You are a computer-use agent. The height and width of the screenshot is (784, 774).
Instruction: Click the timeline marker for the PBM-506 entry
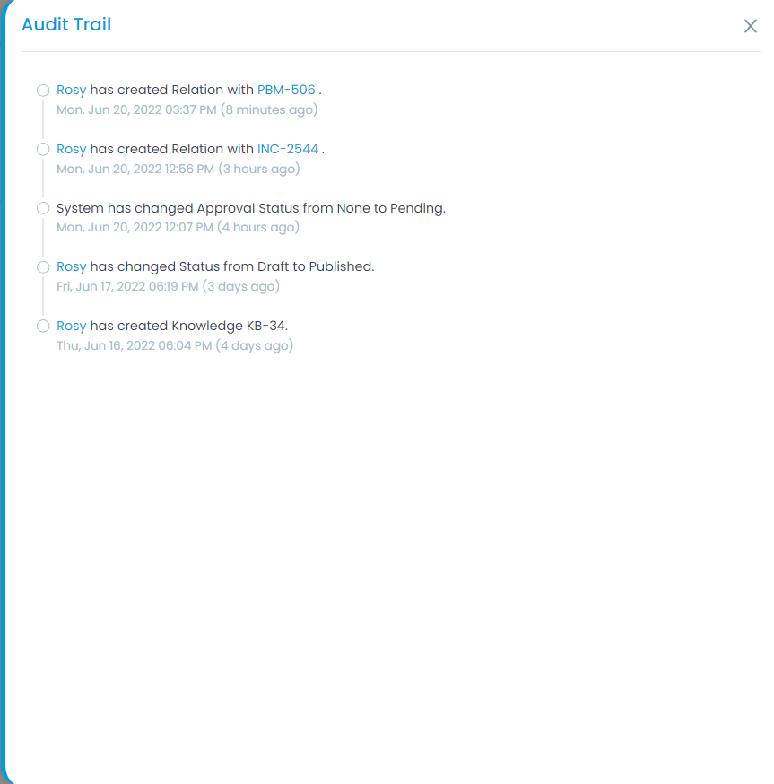(43, 91)
